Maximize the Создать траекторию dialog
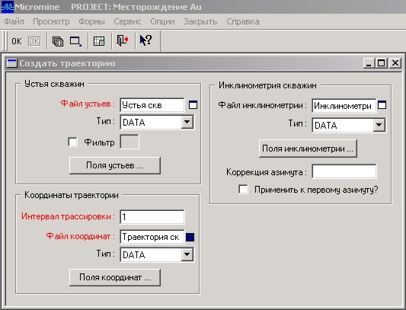Viewport: 406px width, 310px height. [382, 63]
